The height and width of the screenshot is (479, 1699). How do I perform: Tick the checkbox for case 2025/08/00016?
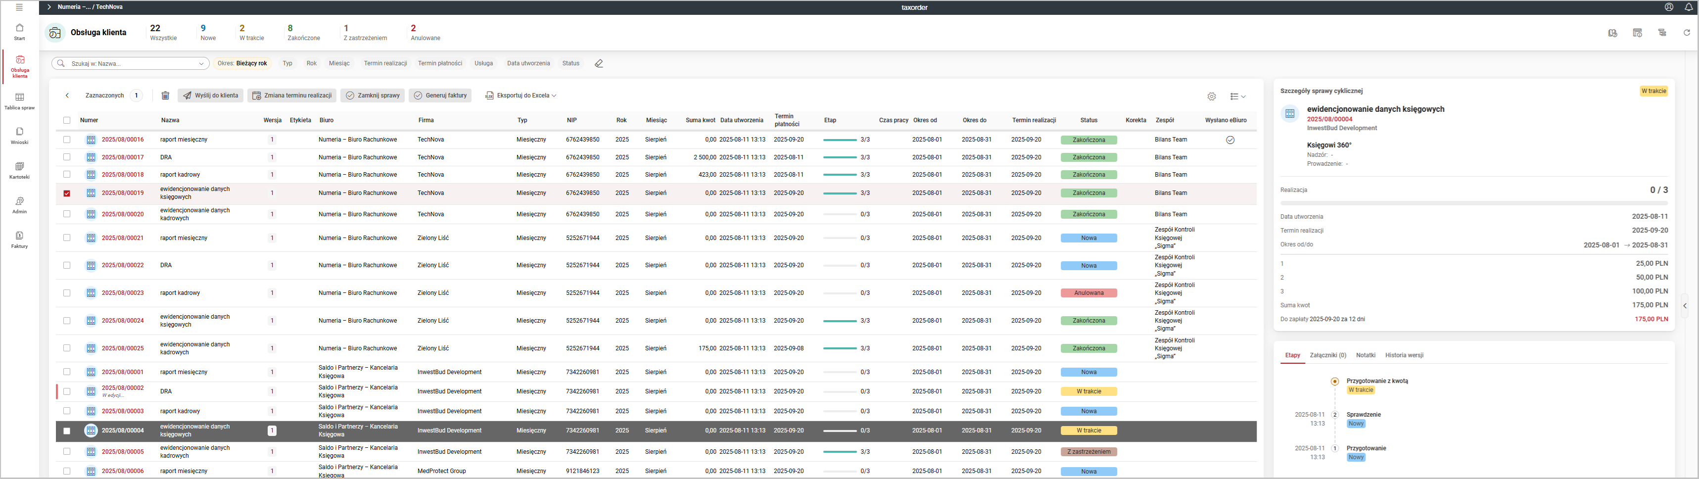pyautogui.click(x=67, y=140)
